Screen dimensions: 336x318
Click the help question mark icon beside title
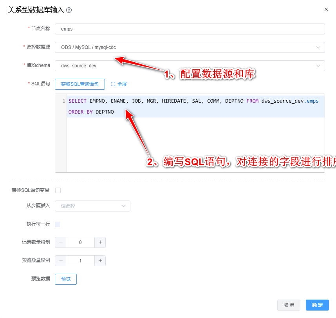tap(69, 10)
